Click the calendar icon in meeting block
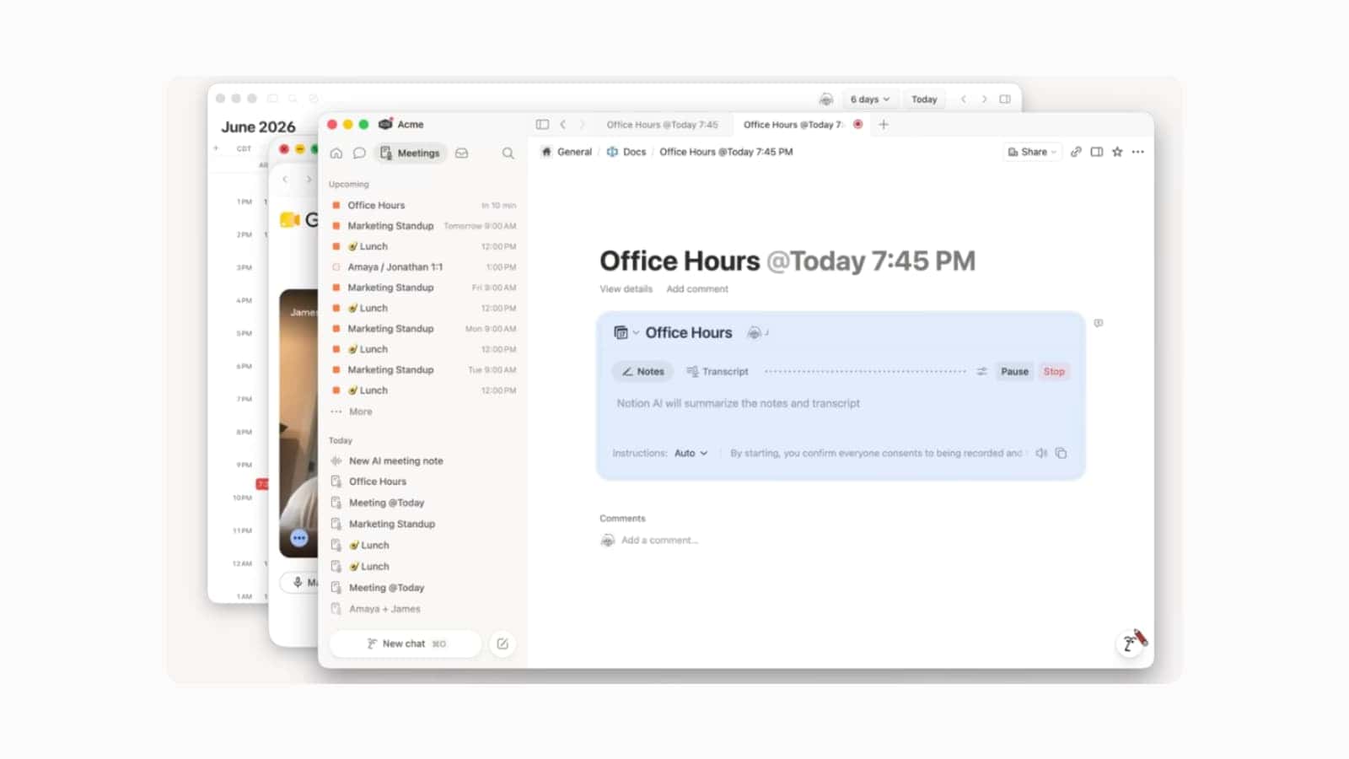Viewport: 1349px width, 759px height. coord(621,332)
